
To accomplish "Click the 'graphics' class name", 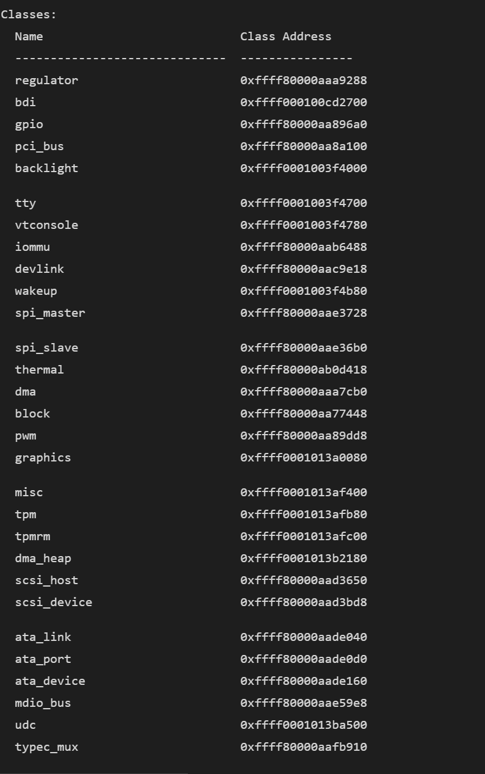I will [43, 458].
